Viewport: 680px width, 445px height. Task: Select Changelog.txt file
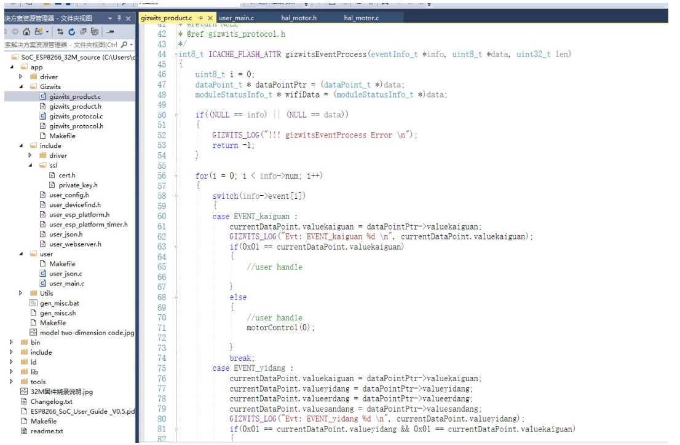[51, 401]
